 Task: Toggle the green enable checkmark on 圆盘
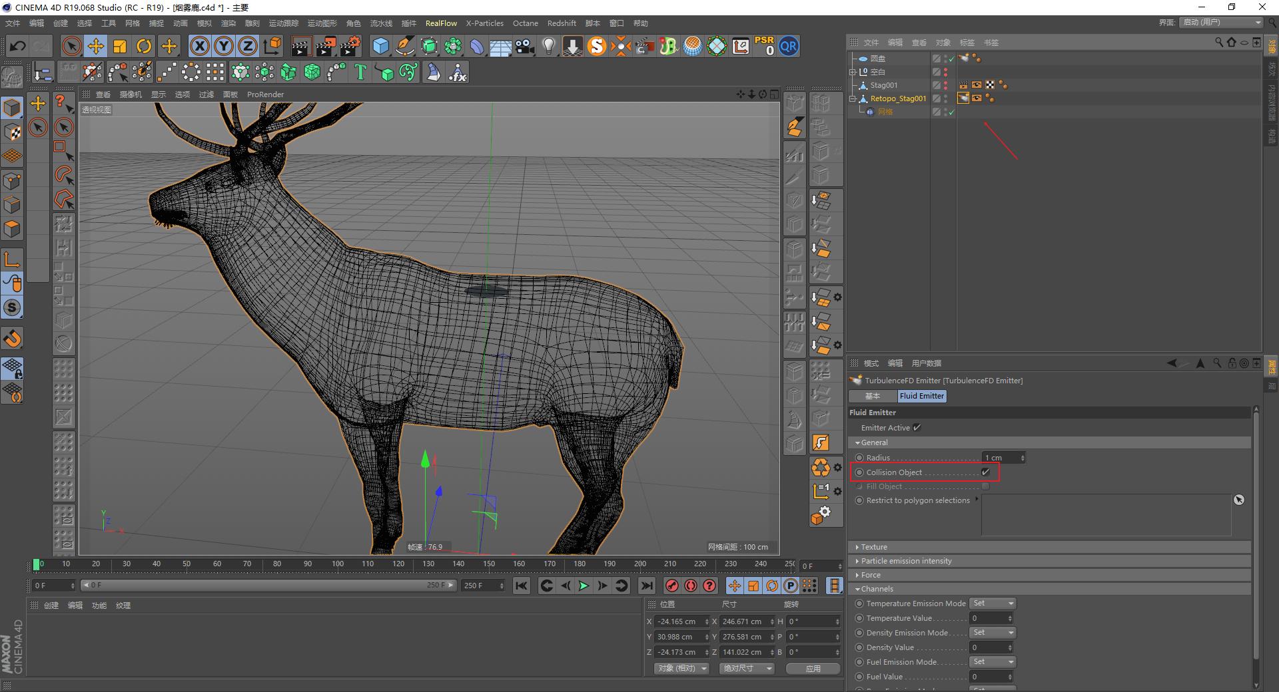[952, 58]
